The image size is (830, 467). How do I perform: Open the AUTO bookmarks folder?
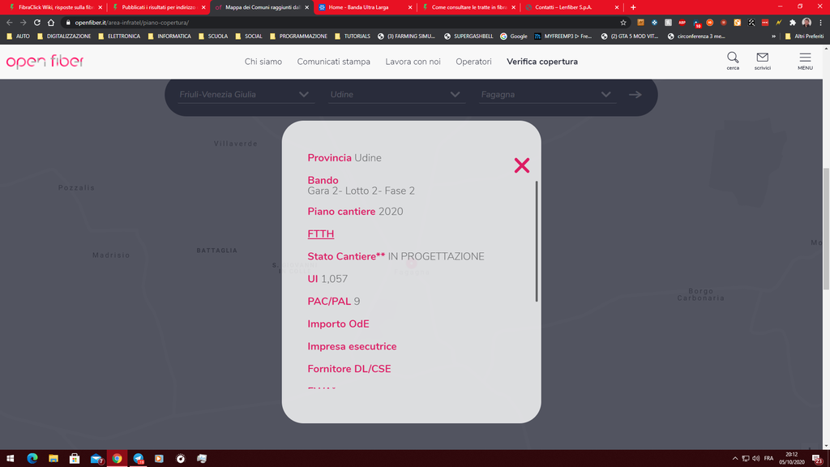coord(19,36)
